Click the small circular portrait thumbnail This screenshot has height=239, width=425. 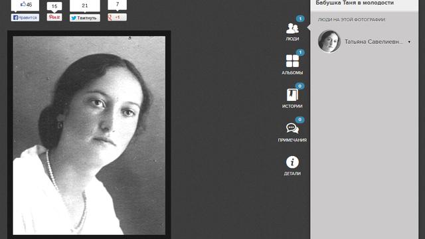pyautogui.click(x=329, y=41)
